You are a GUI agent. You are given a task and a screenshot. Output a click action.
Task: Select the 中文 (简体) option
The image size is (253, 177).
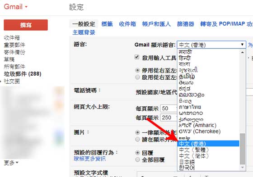pyautogui.click(x=208, y=156)
